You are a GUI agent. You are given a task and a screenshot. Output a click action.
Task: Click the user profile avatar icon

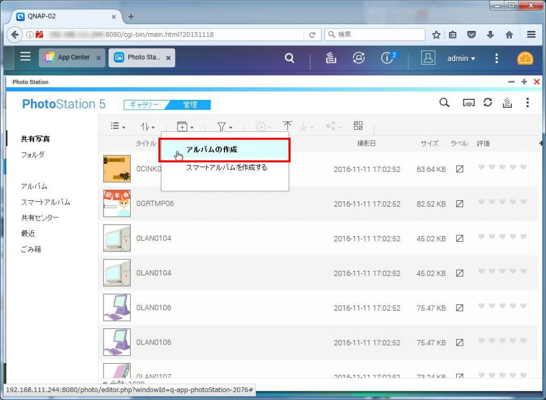(428, 58)
